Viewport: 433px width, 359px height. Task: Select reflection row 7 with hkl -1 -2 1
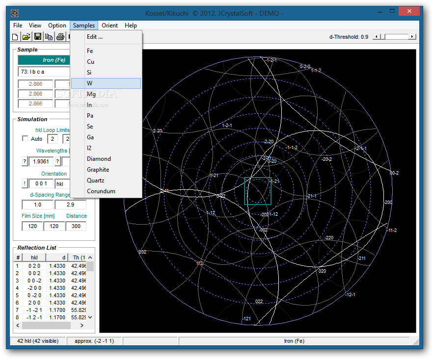(50, 310)
